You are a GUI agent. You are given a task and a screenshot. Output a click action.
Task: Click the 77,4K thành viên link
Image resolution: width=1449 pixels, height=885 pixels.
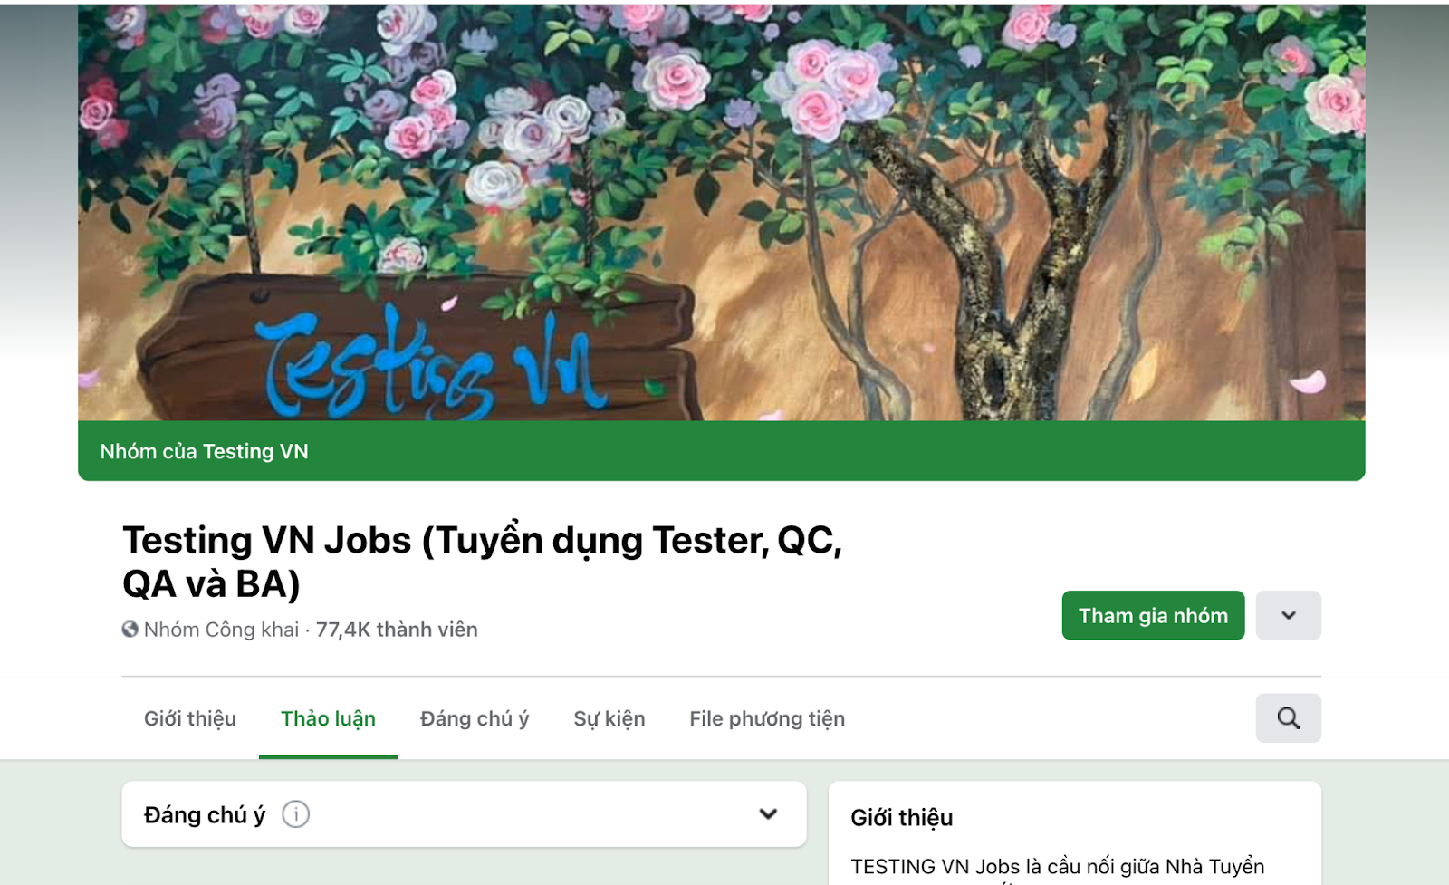coord(397,630)
